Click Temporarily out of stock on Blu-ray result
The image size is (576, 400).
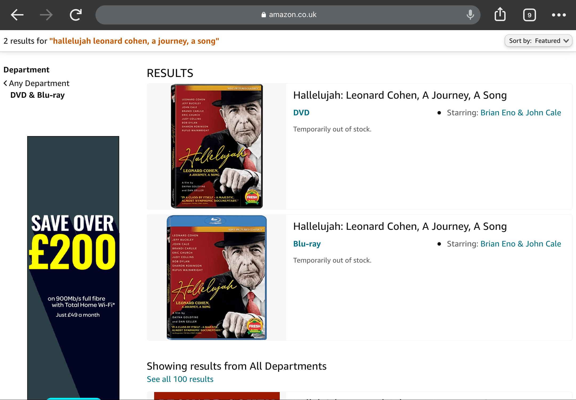coord(332,260)
